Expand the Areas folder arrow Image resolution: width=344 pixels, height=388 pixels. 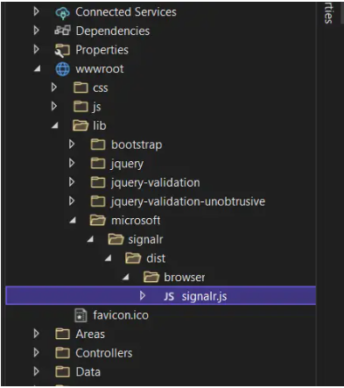tap(36, 334)
